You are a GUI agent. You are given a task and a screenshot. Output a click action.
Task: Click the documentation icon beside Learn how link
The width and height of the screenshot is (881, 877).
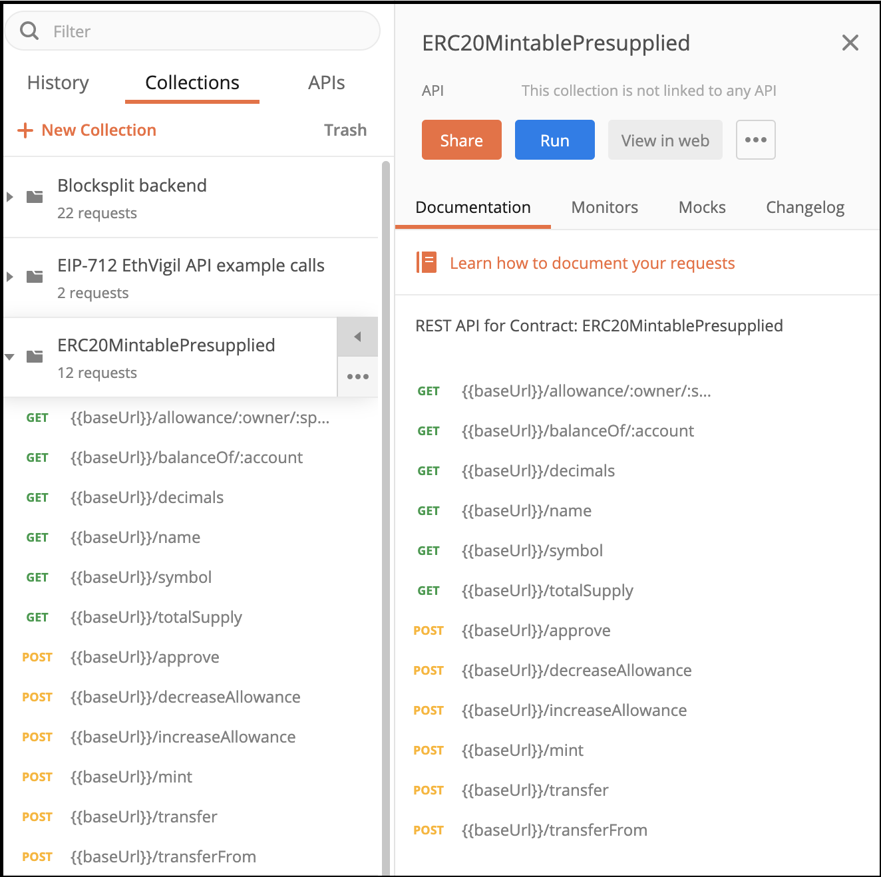tap(427, 263)
